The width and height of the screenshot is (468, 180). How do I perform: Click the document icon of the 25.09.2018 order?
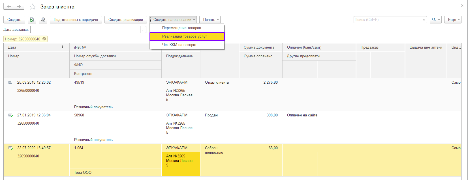tap(10, 82)
